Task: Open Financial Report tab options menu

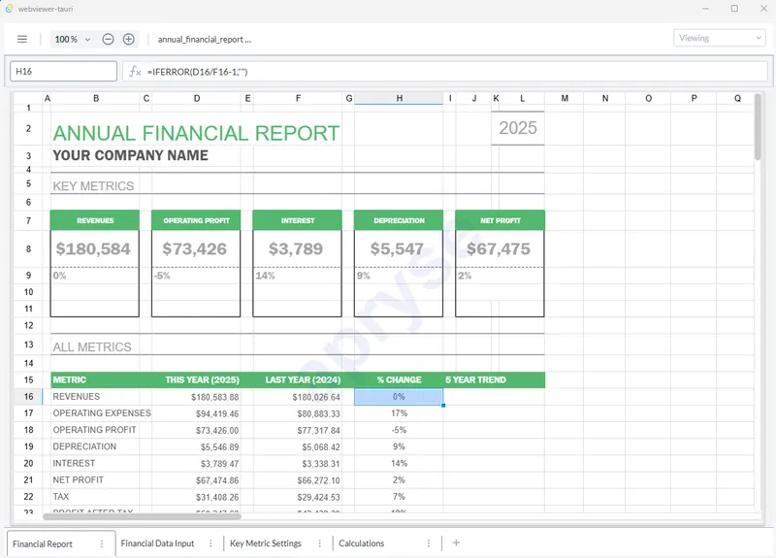Action: 102,544
